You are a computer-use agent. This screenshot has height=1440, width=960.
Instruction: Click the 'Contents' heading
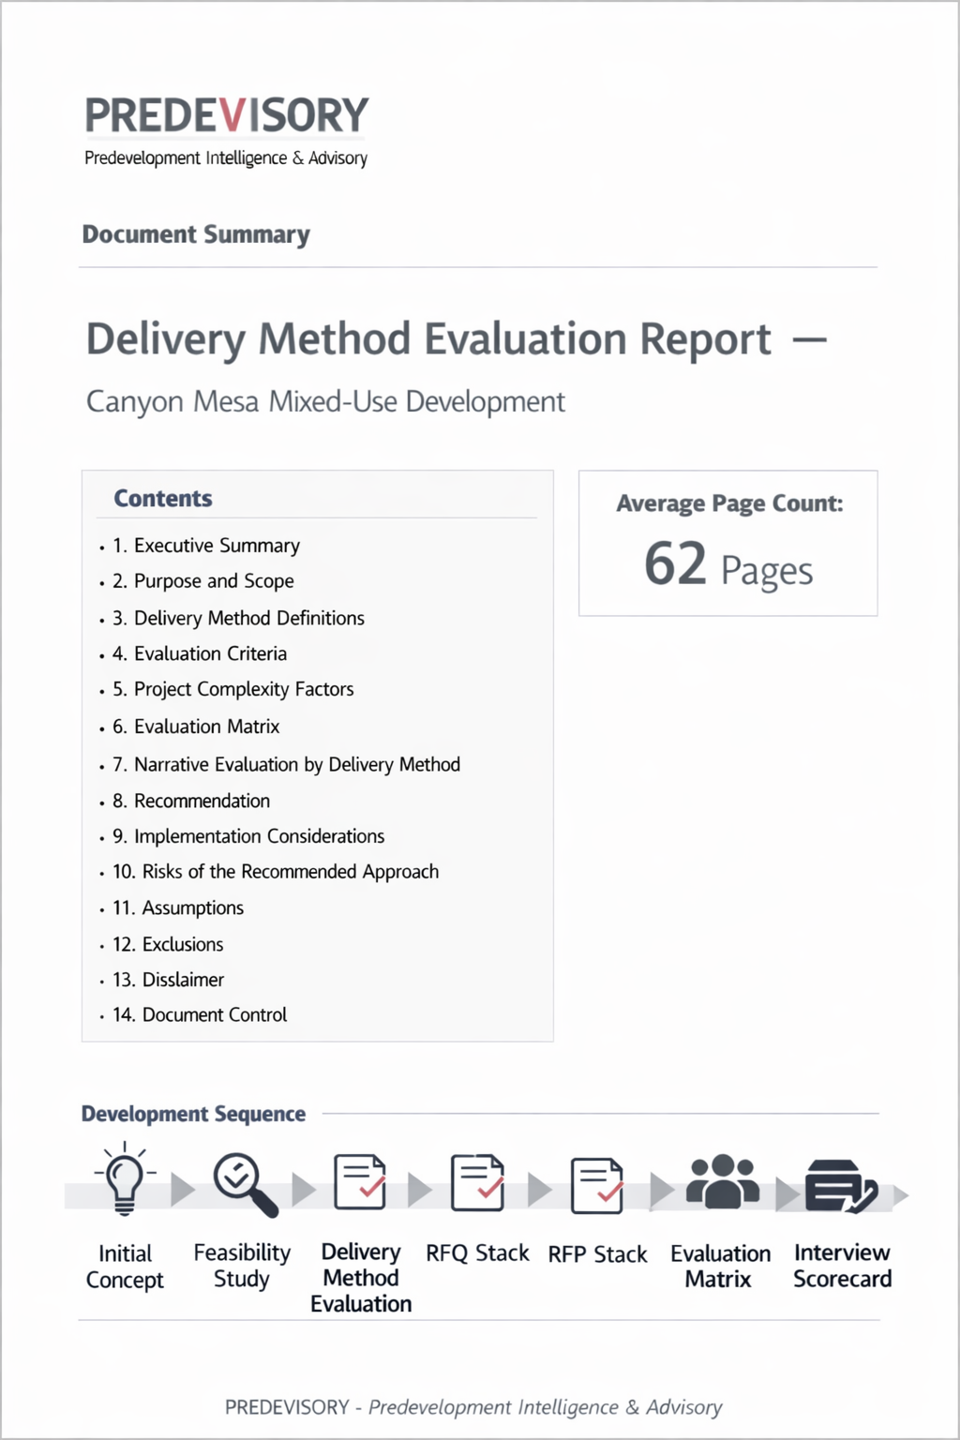163,499
